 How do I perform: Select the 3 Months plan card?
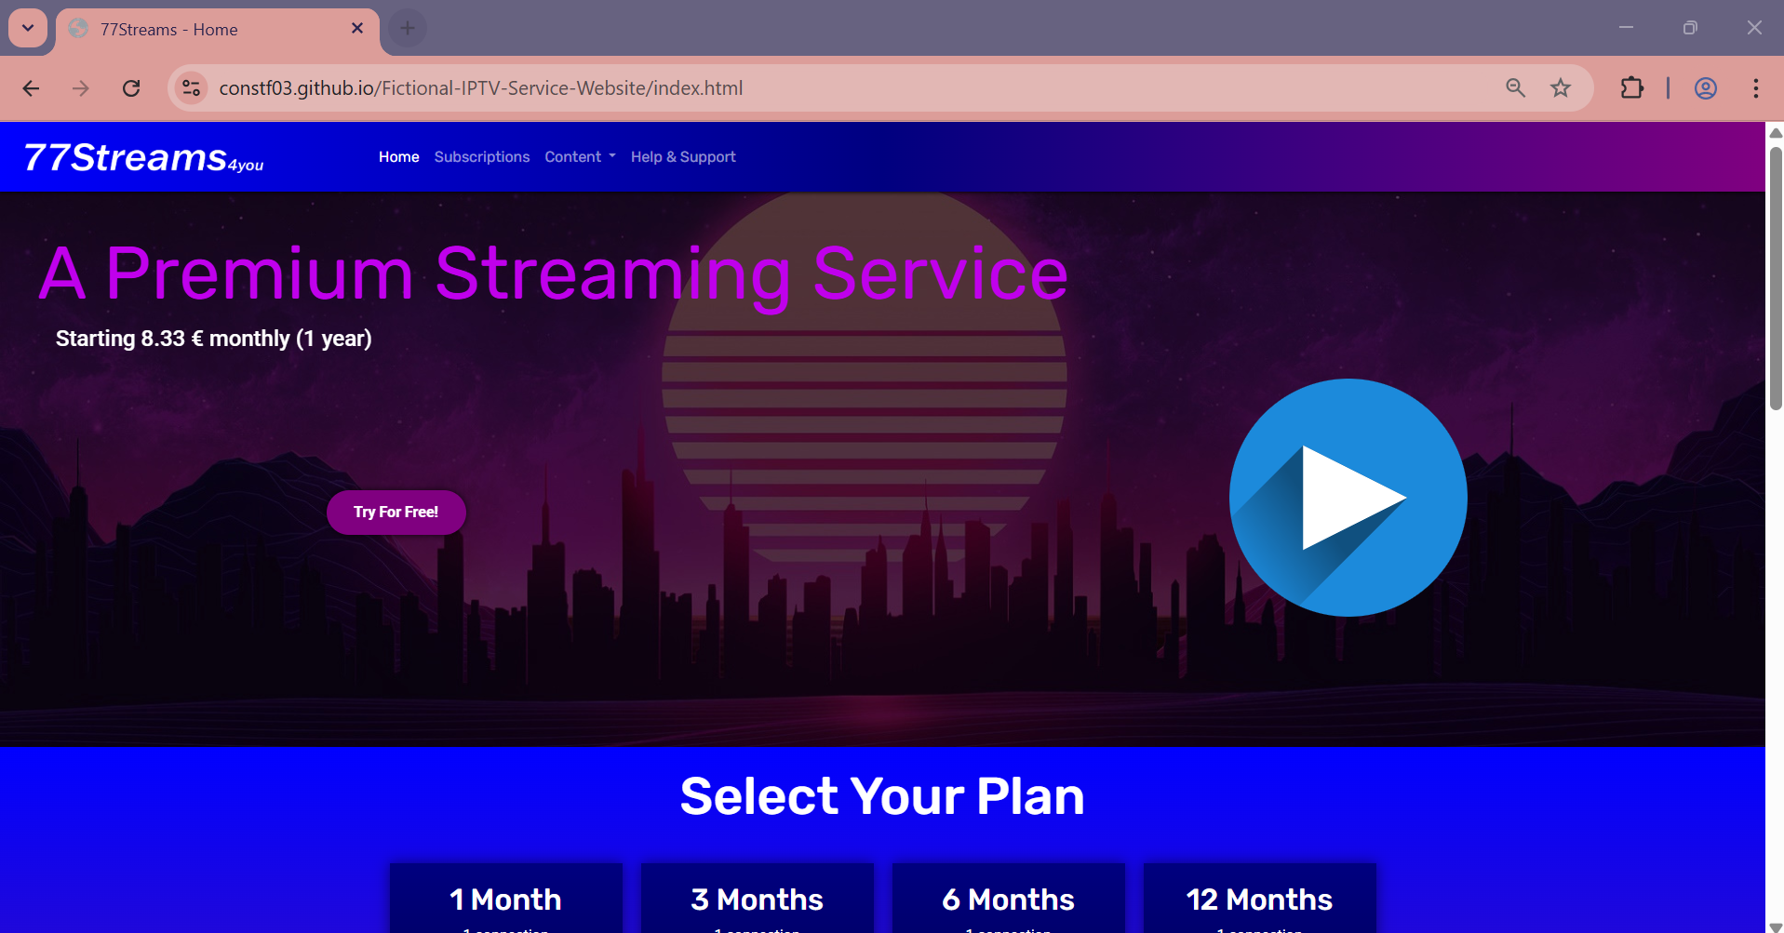(x=758, y=898)
